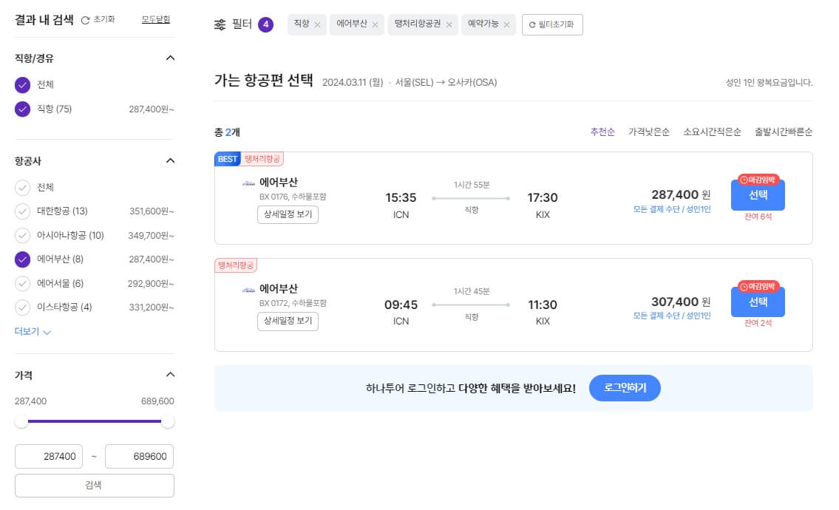Remove the 예약가능 filter chip
Image resolution: width=839 pixels, height=510 pixels.
506,24
